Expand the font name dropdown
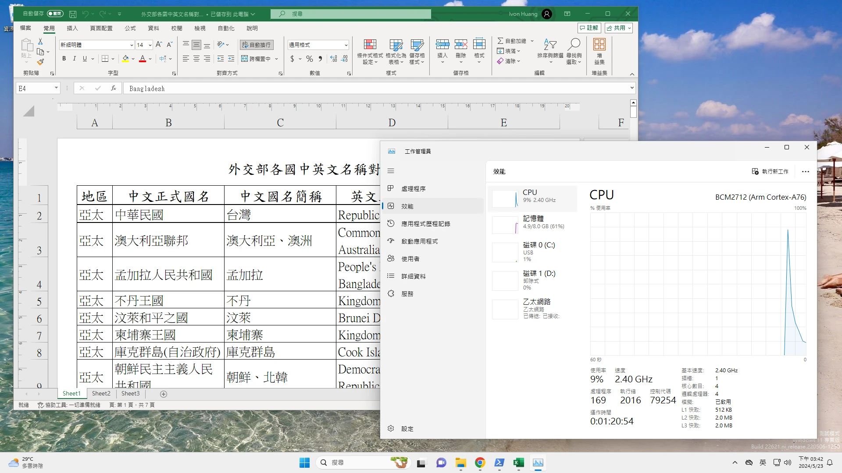This screenshot has height=473, width=842. pyautogui.click(x=131, y=45)
